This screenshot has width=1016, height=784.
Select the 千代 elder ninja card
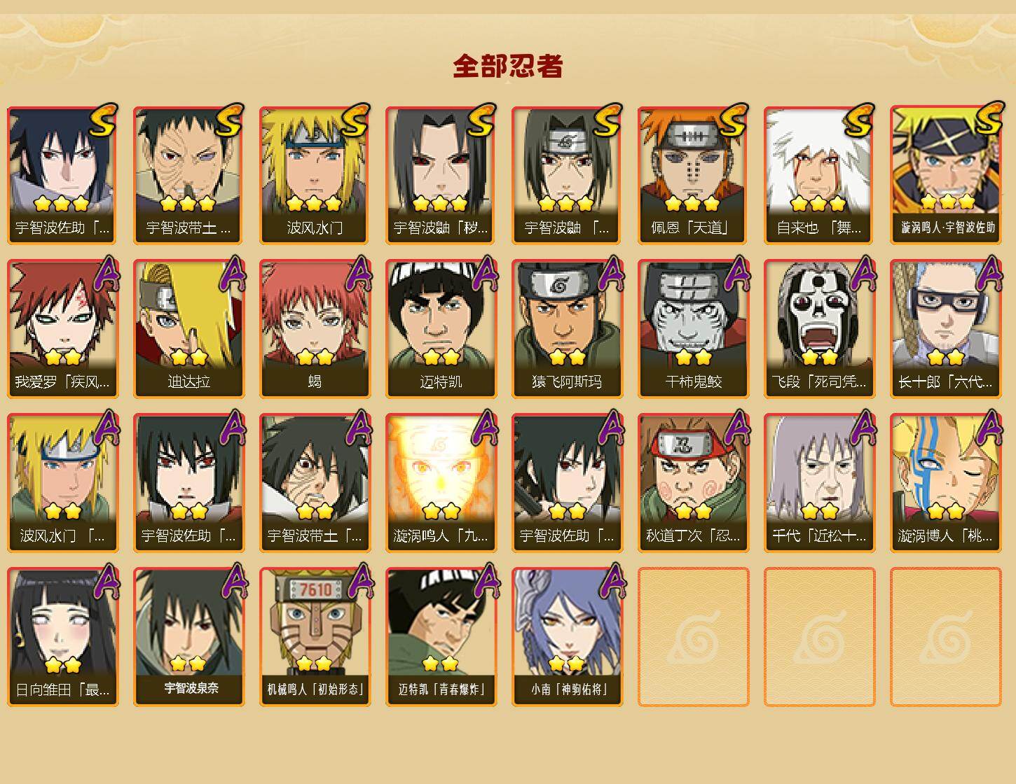click(819, 483)
